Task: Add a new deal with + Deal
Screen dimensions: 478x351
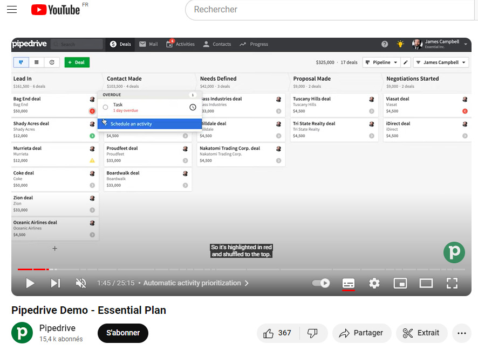Action: (x=77, y=62)
